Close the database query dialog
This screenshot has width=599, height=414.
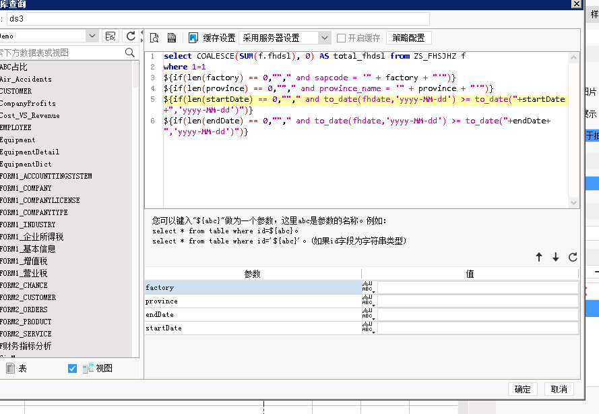(x=577, y=4)
